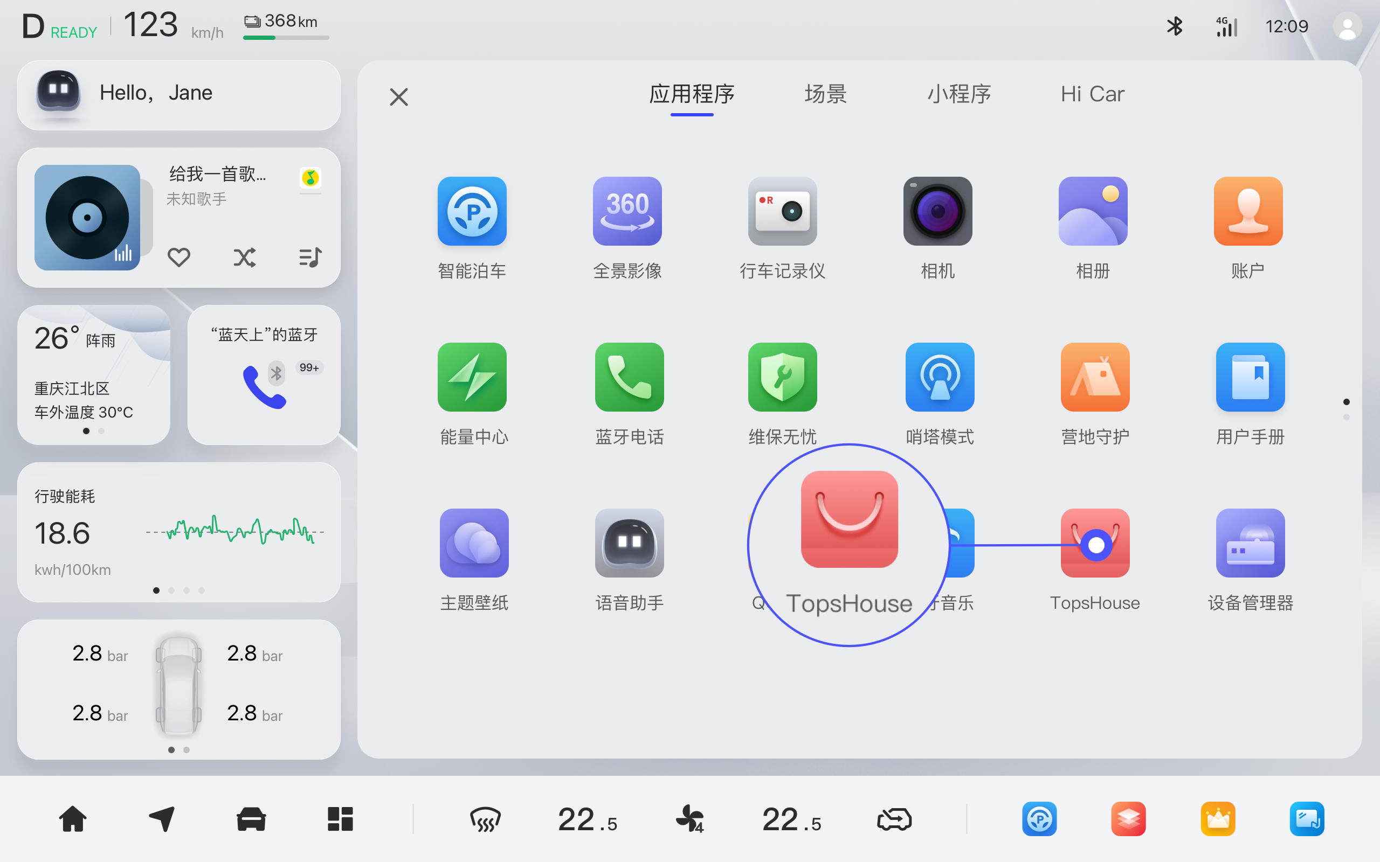Image resolution: width=1380 pixels, height=862 pixels.
Task: Click the Bluetooth status icon
Action: [1174, 26]
